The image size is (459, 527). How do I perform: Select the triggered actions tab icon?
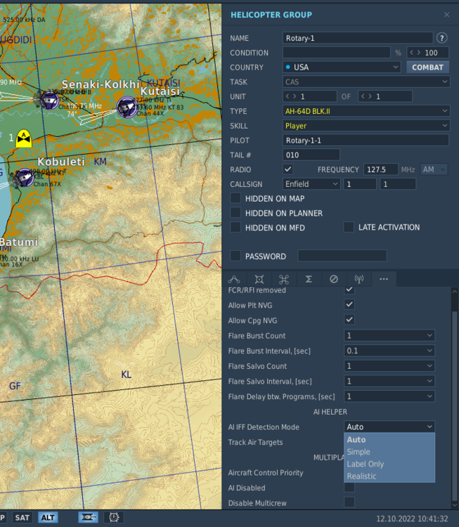coord(284,279)
